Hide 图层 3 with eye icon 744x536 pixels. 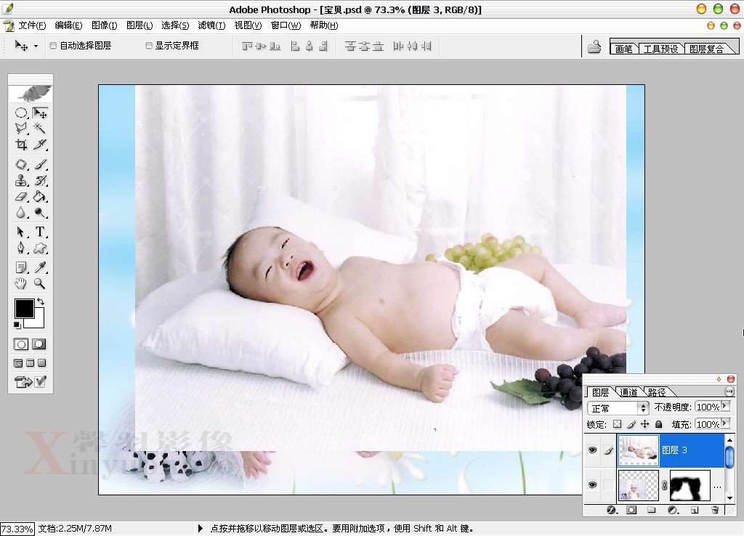(x=593, y=450)
